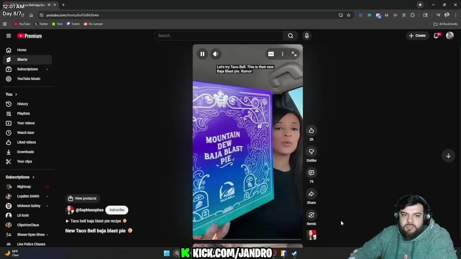Toggle closed captions on the Short
The width and height of the screenshot is (461, 259).
(271, 54)
